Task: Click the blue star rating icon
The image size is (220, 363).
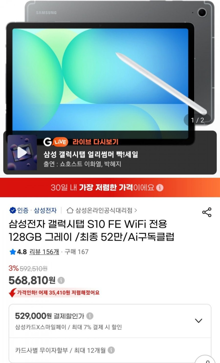Action: pyautogui.click(x=13, y=252)
